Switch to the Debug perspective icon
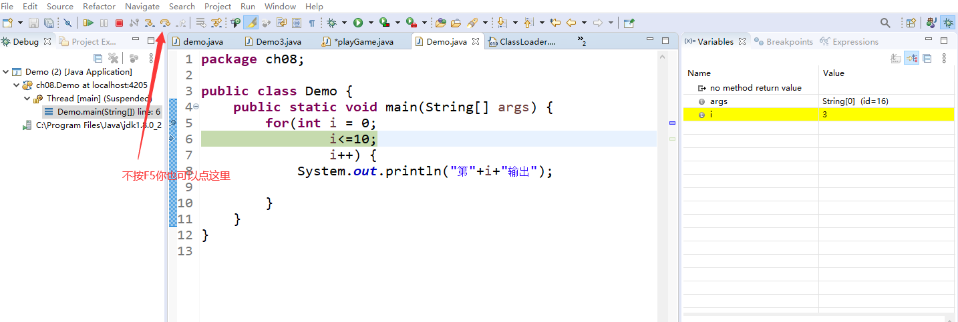 click(947, 23)
